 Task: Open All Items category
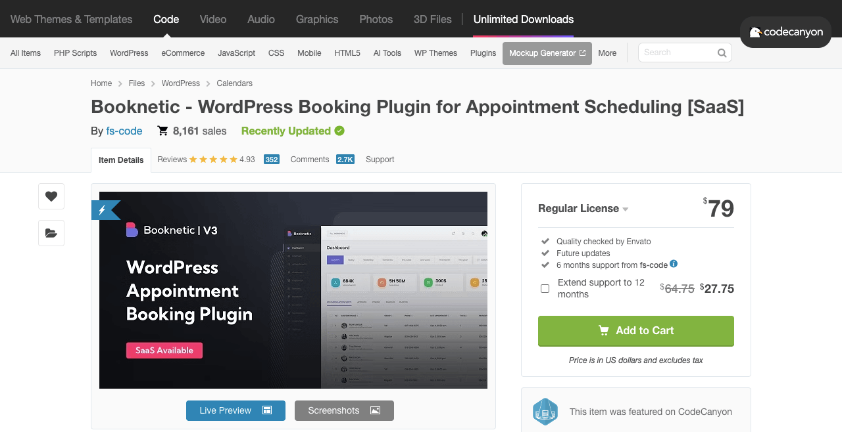26,53
